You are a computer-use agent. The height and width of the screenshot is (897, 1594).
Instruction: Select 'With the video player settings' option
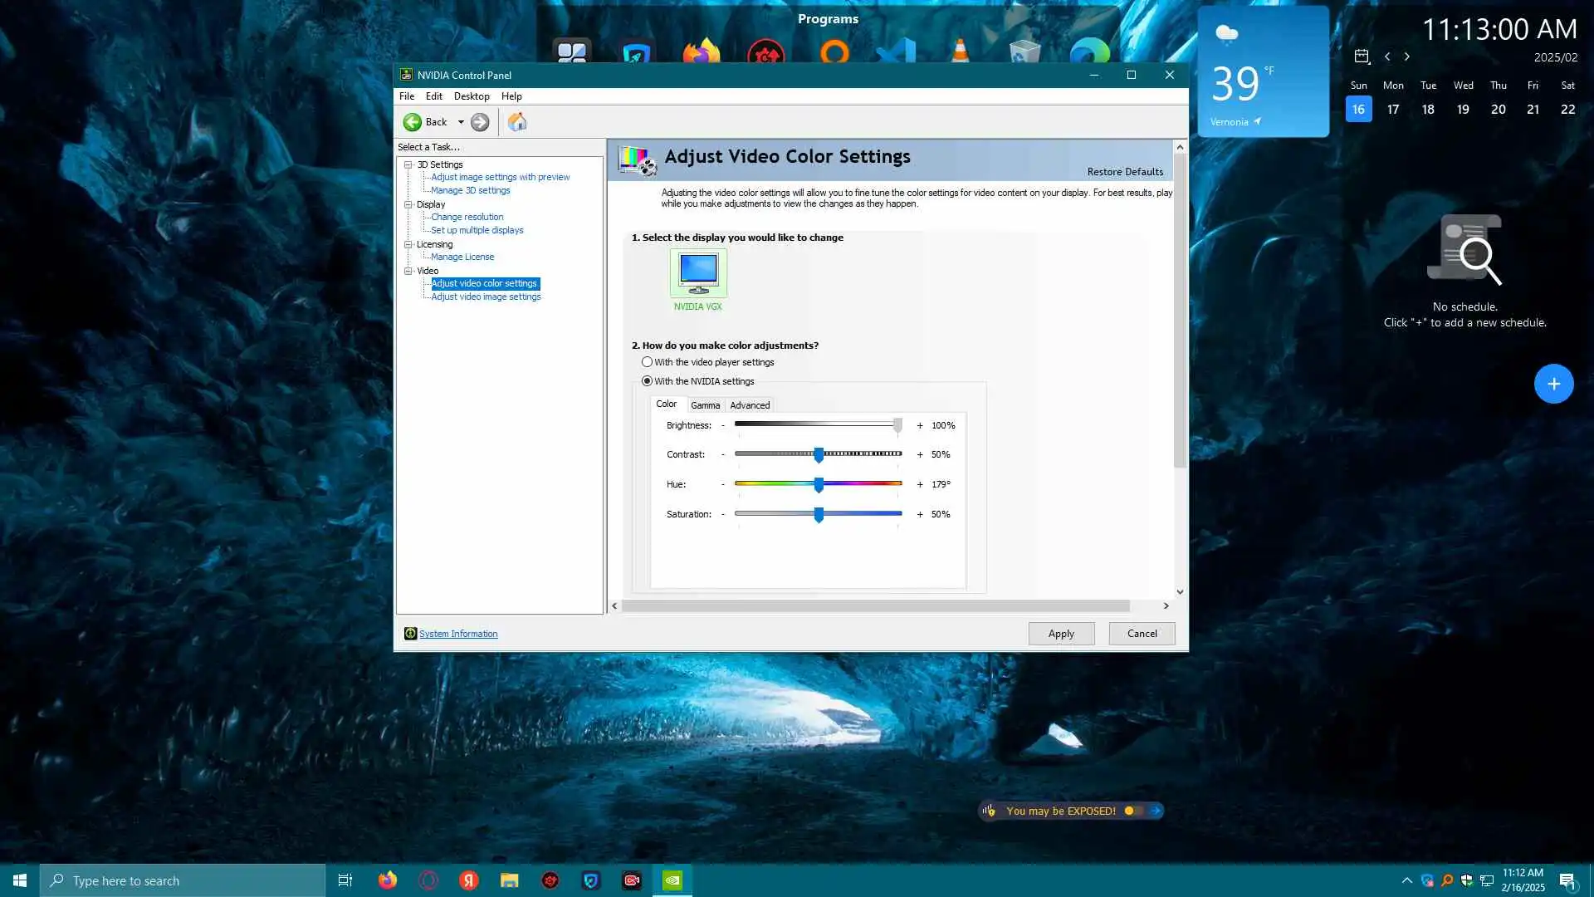(647, 362)
